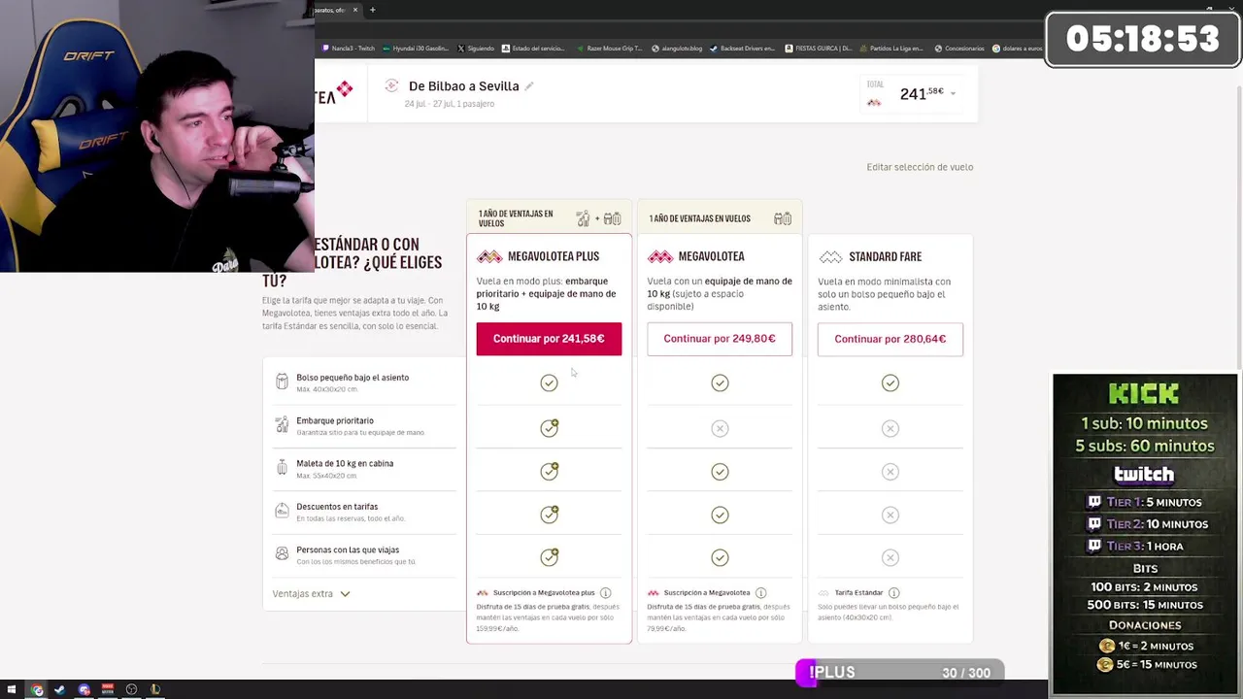This screenshot has width=1243, height=699.
Task: Open the Concesionarios bookmark
Action: click(x=959, y=49)
